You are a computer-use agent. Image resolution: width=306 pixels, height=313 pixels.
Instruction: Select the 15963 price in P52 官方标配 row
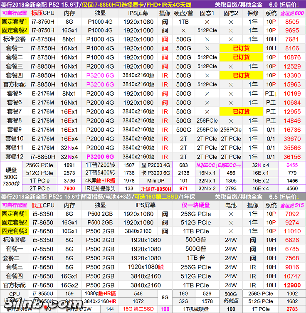pyautogui.click(x=292, y=84)
